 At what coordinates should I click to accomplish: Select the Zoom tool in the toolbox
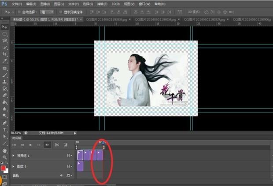tap(4, 157)
